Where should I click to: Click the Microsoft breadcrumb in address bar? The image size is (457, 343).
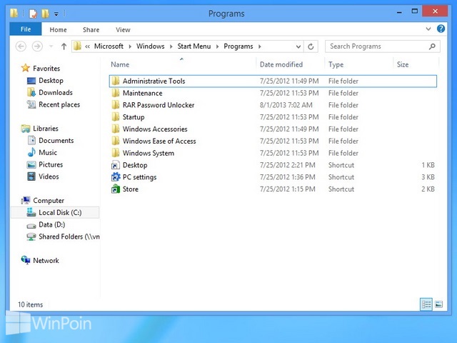point(109,46)
